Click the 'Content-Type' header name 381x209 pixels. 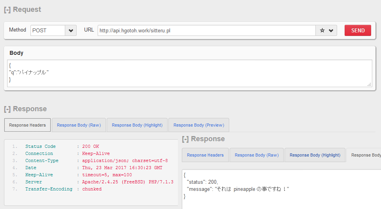(x=42, y=160)
